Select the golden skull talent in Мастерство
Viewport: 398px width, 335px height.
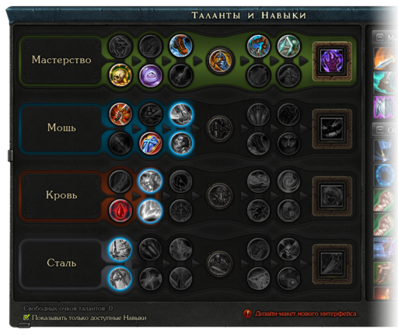coord(120,75)
